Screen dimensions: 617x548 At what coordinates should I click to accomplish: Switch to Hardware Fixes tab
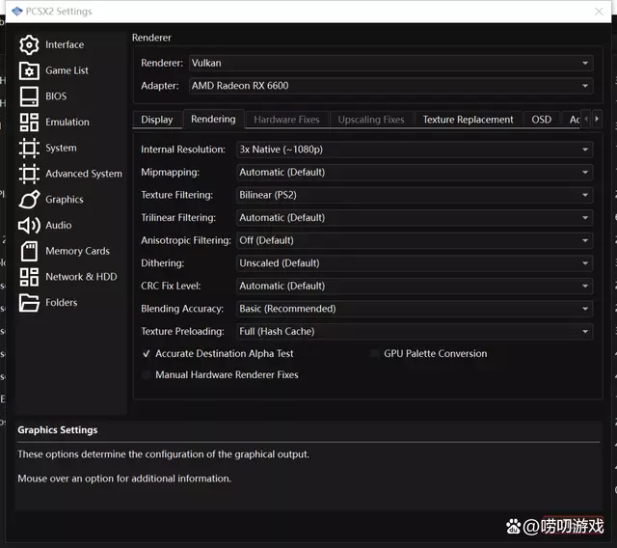click(x=286, y=120)
